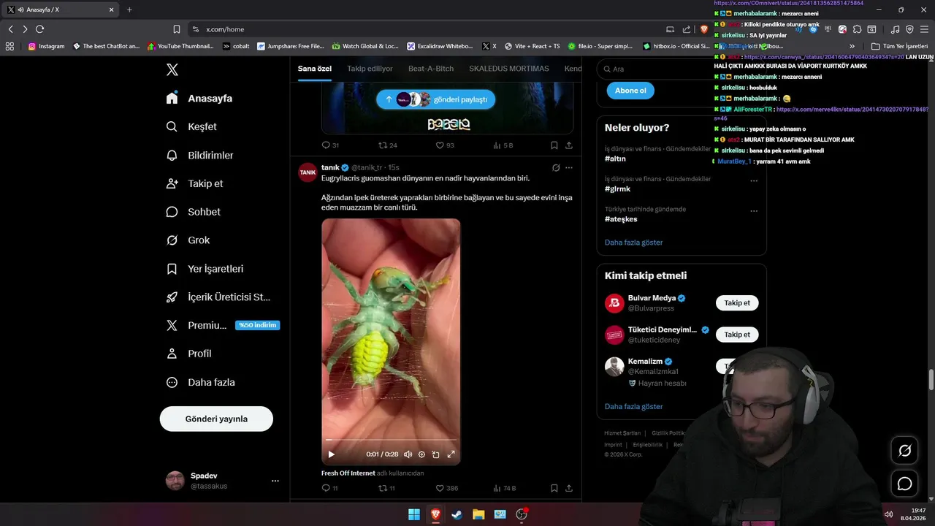The image size is (935, 526).
Task: Select Sana özel tab
Action: pos(315,69)
